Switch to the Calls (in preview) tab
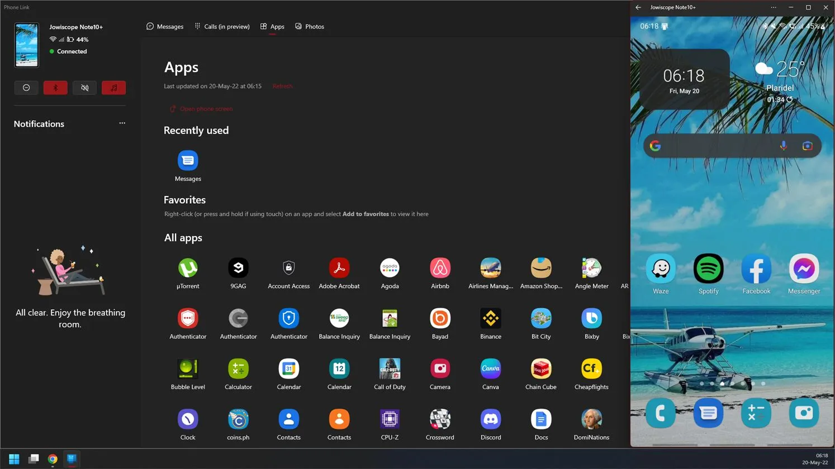835x469 pixels. [x=222, y=26]
